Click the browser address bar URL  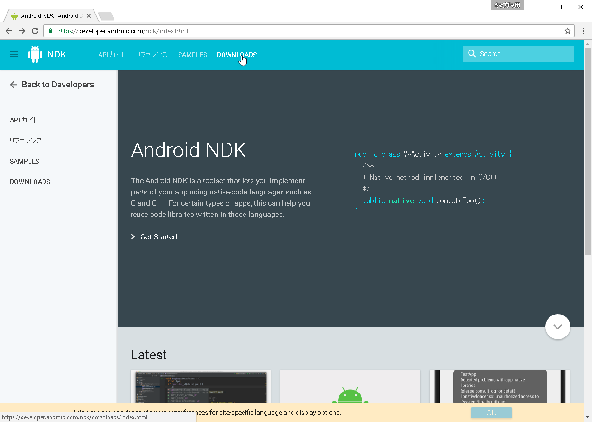point(123,31)
